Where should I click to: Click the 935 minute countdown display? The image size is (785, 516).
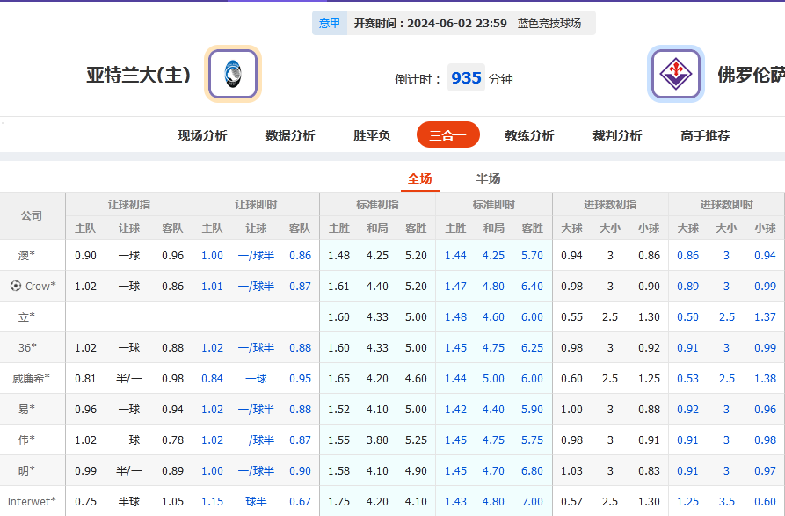click(x=465, y=77)
